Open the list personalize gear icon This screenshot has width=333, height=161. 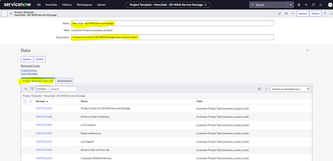259,89
